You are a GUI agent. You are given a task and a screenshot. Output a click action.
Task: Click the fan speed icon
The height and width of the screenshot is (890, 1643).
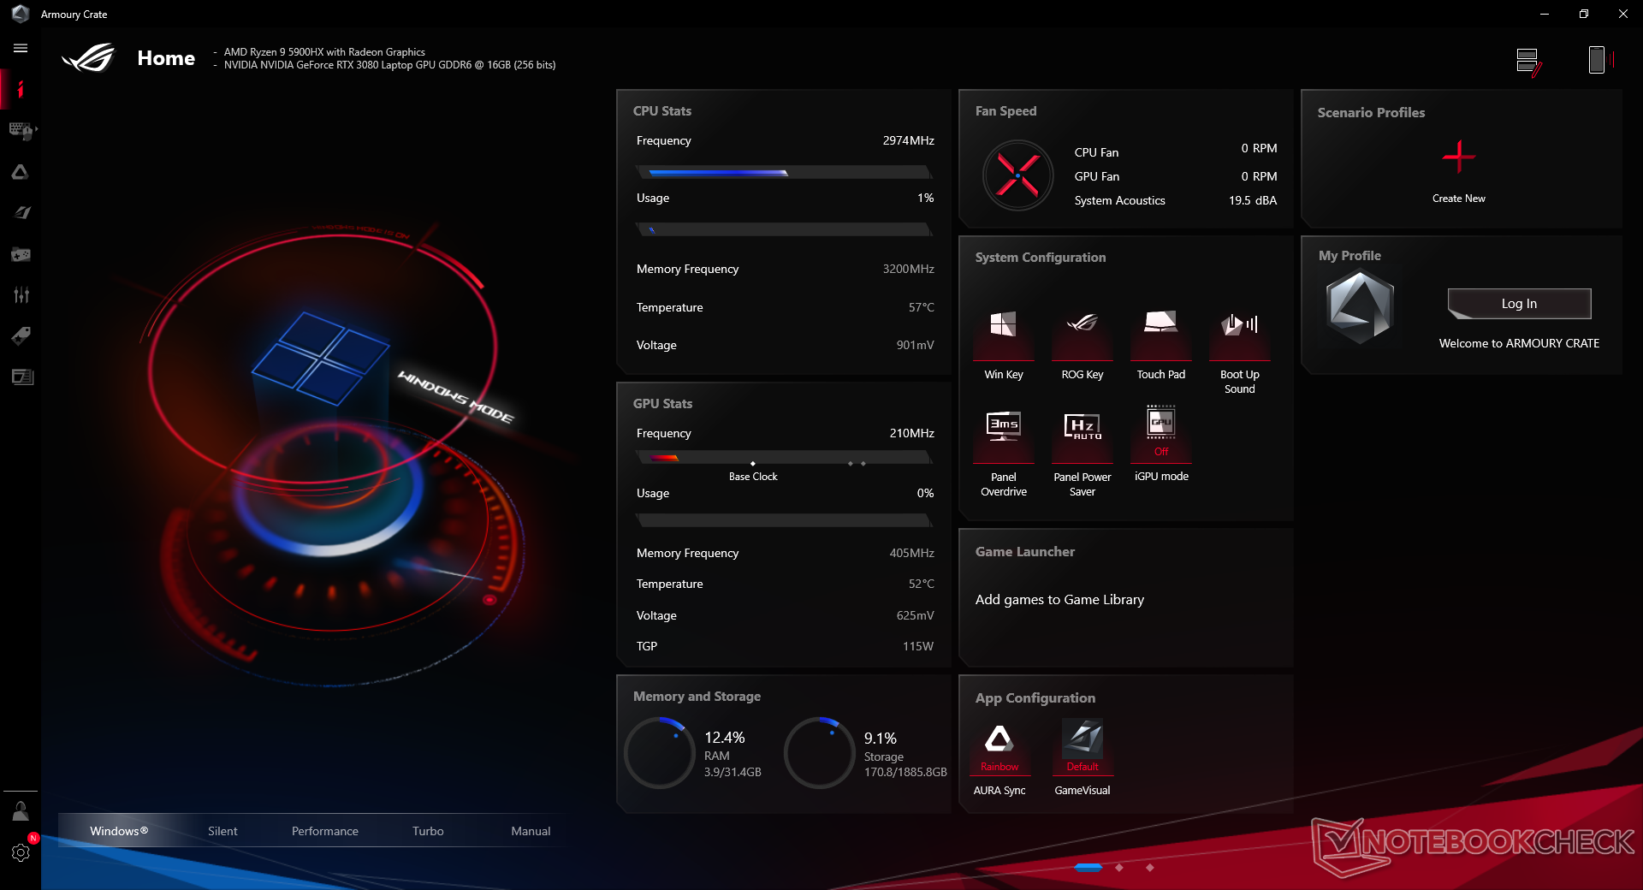(x=1017, y=175)
